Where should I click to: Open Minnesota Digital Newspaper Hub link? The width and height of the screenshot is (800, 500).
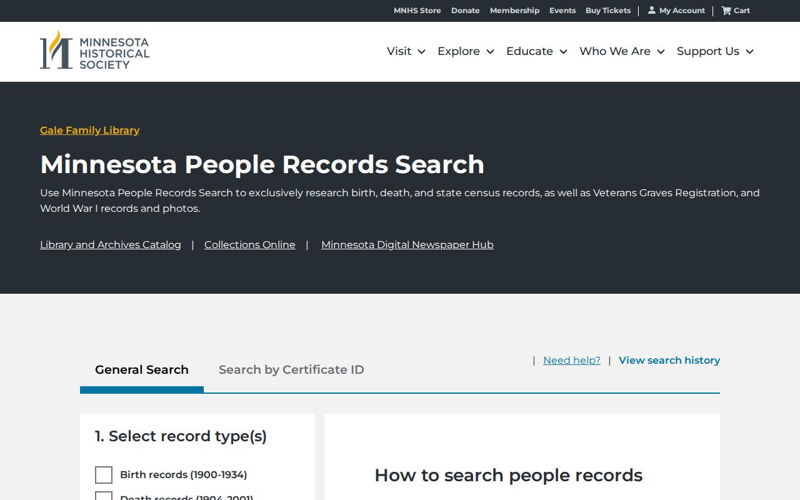407,245
